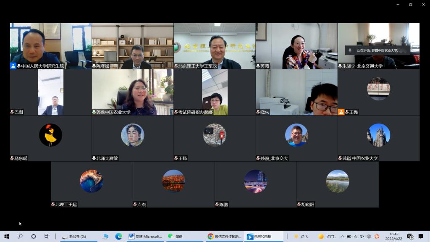The image size is (430, 242).
Task: Click microphone icon next to 陈彦斌
Action: tap(94, 66)
